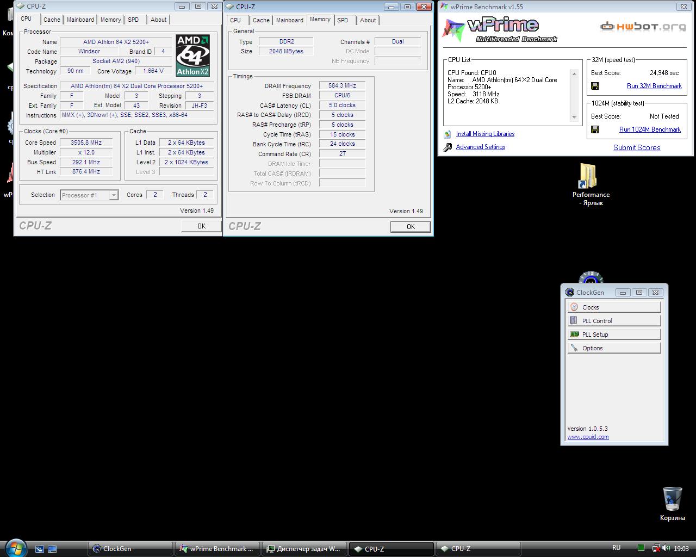Open Cache tab in Memory CPU-Z window
The image size is (696, 557).
(x=261, y=20)
